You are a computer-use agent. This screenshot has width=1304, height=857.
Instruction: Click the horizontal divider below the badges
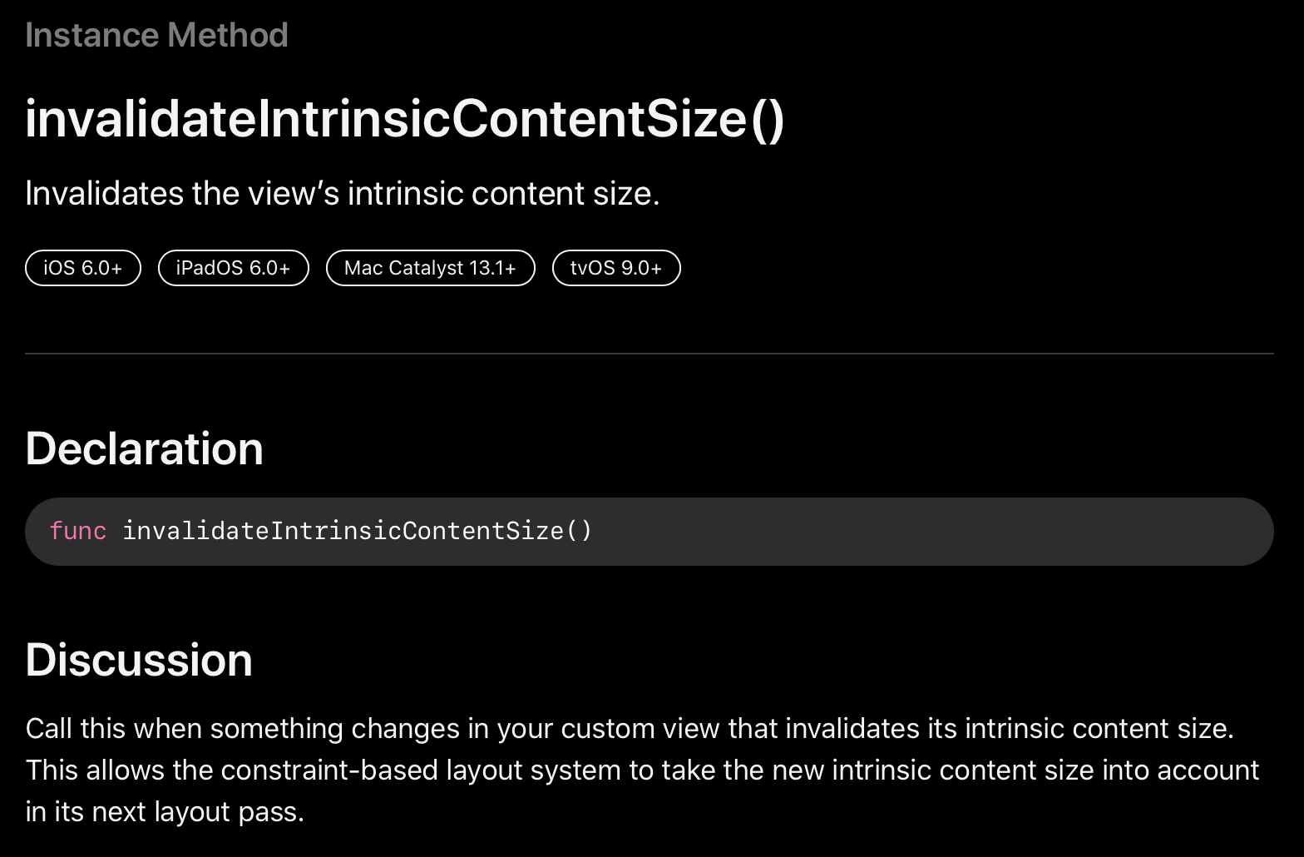(650, 354)
